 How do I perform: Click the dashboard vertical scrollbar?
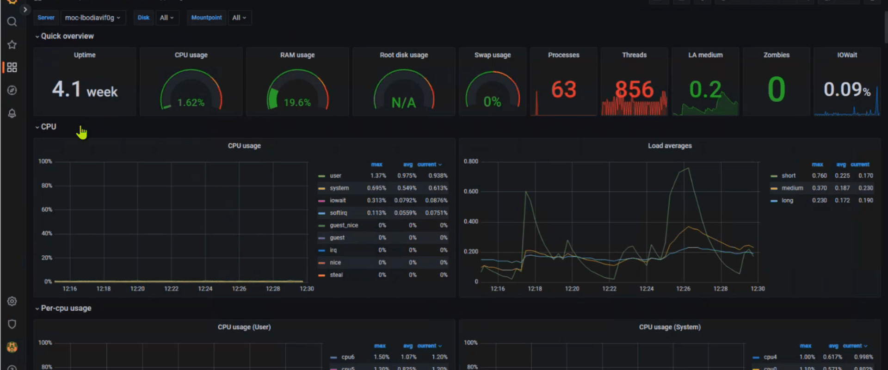(x=885, y=27)
